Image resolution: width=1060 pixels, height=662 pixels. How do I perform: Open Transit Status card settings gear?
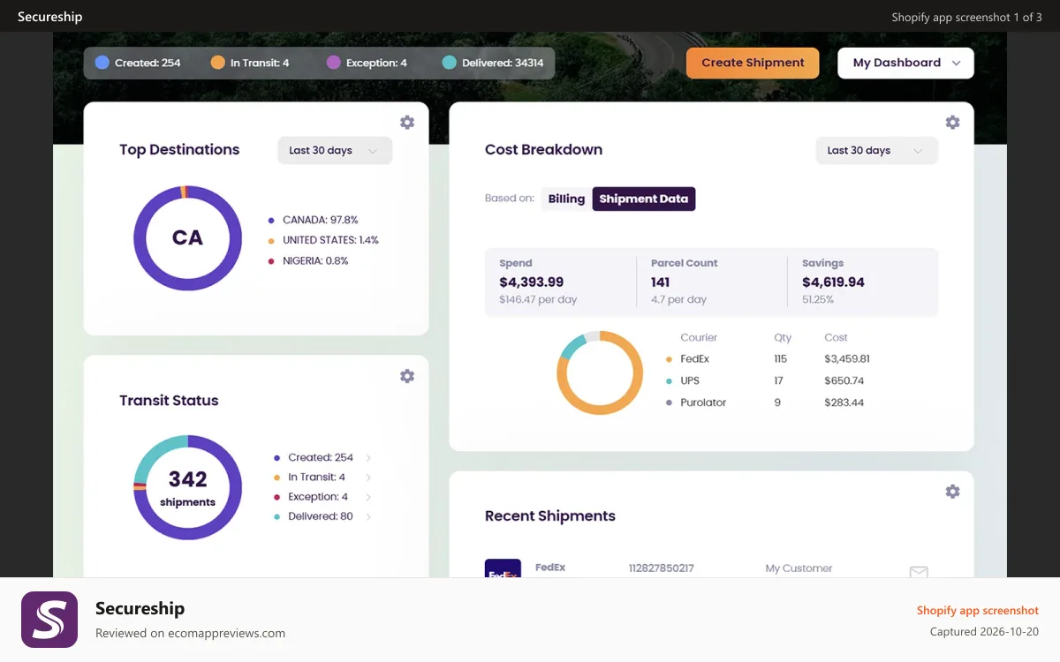coord(407,376)
